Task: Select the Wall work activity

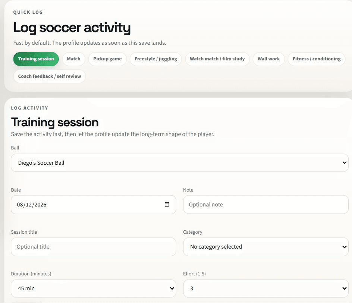Action: [269, 59]
